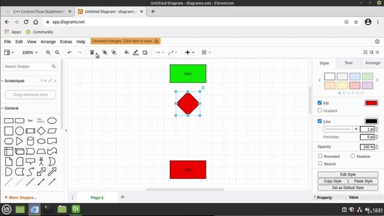Bring selection to front icon
Viewport: 384px width, 216px height.
(x=105, y=52)
